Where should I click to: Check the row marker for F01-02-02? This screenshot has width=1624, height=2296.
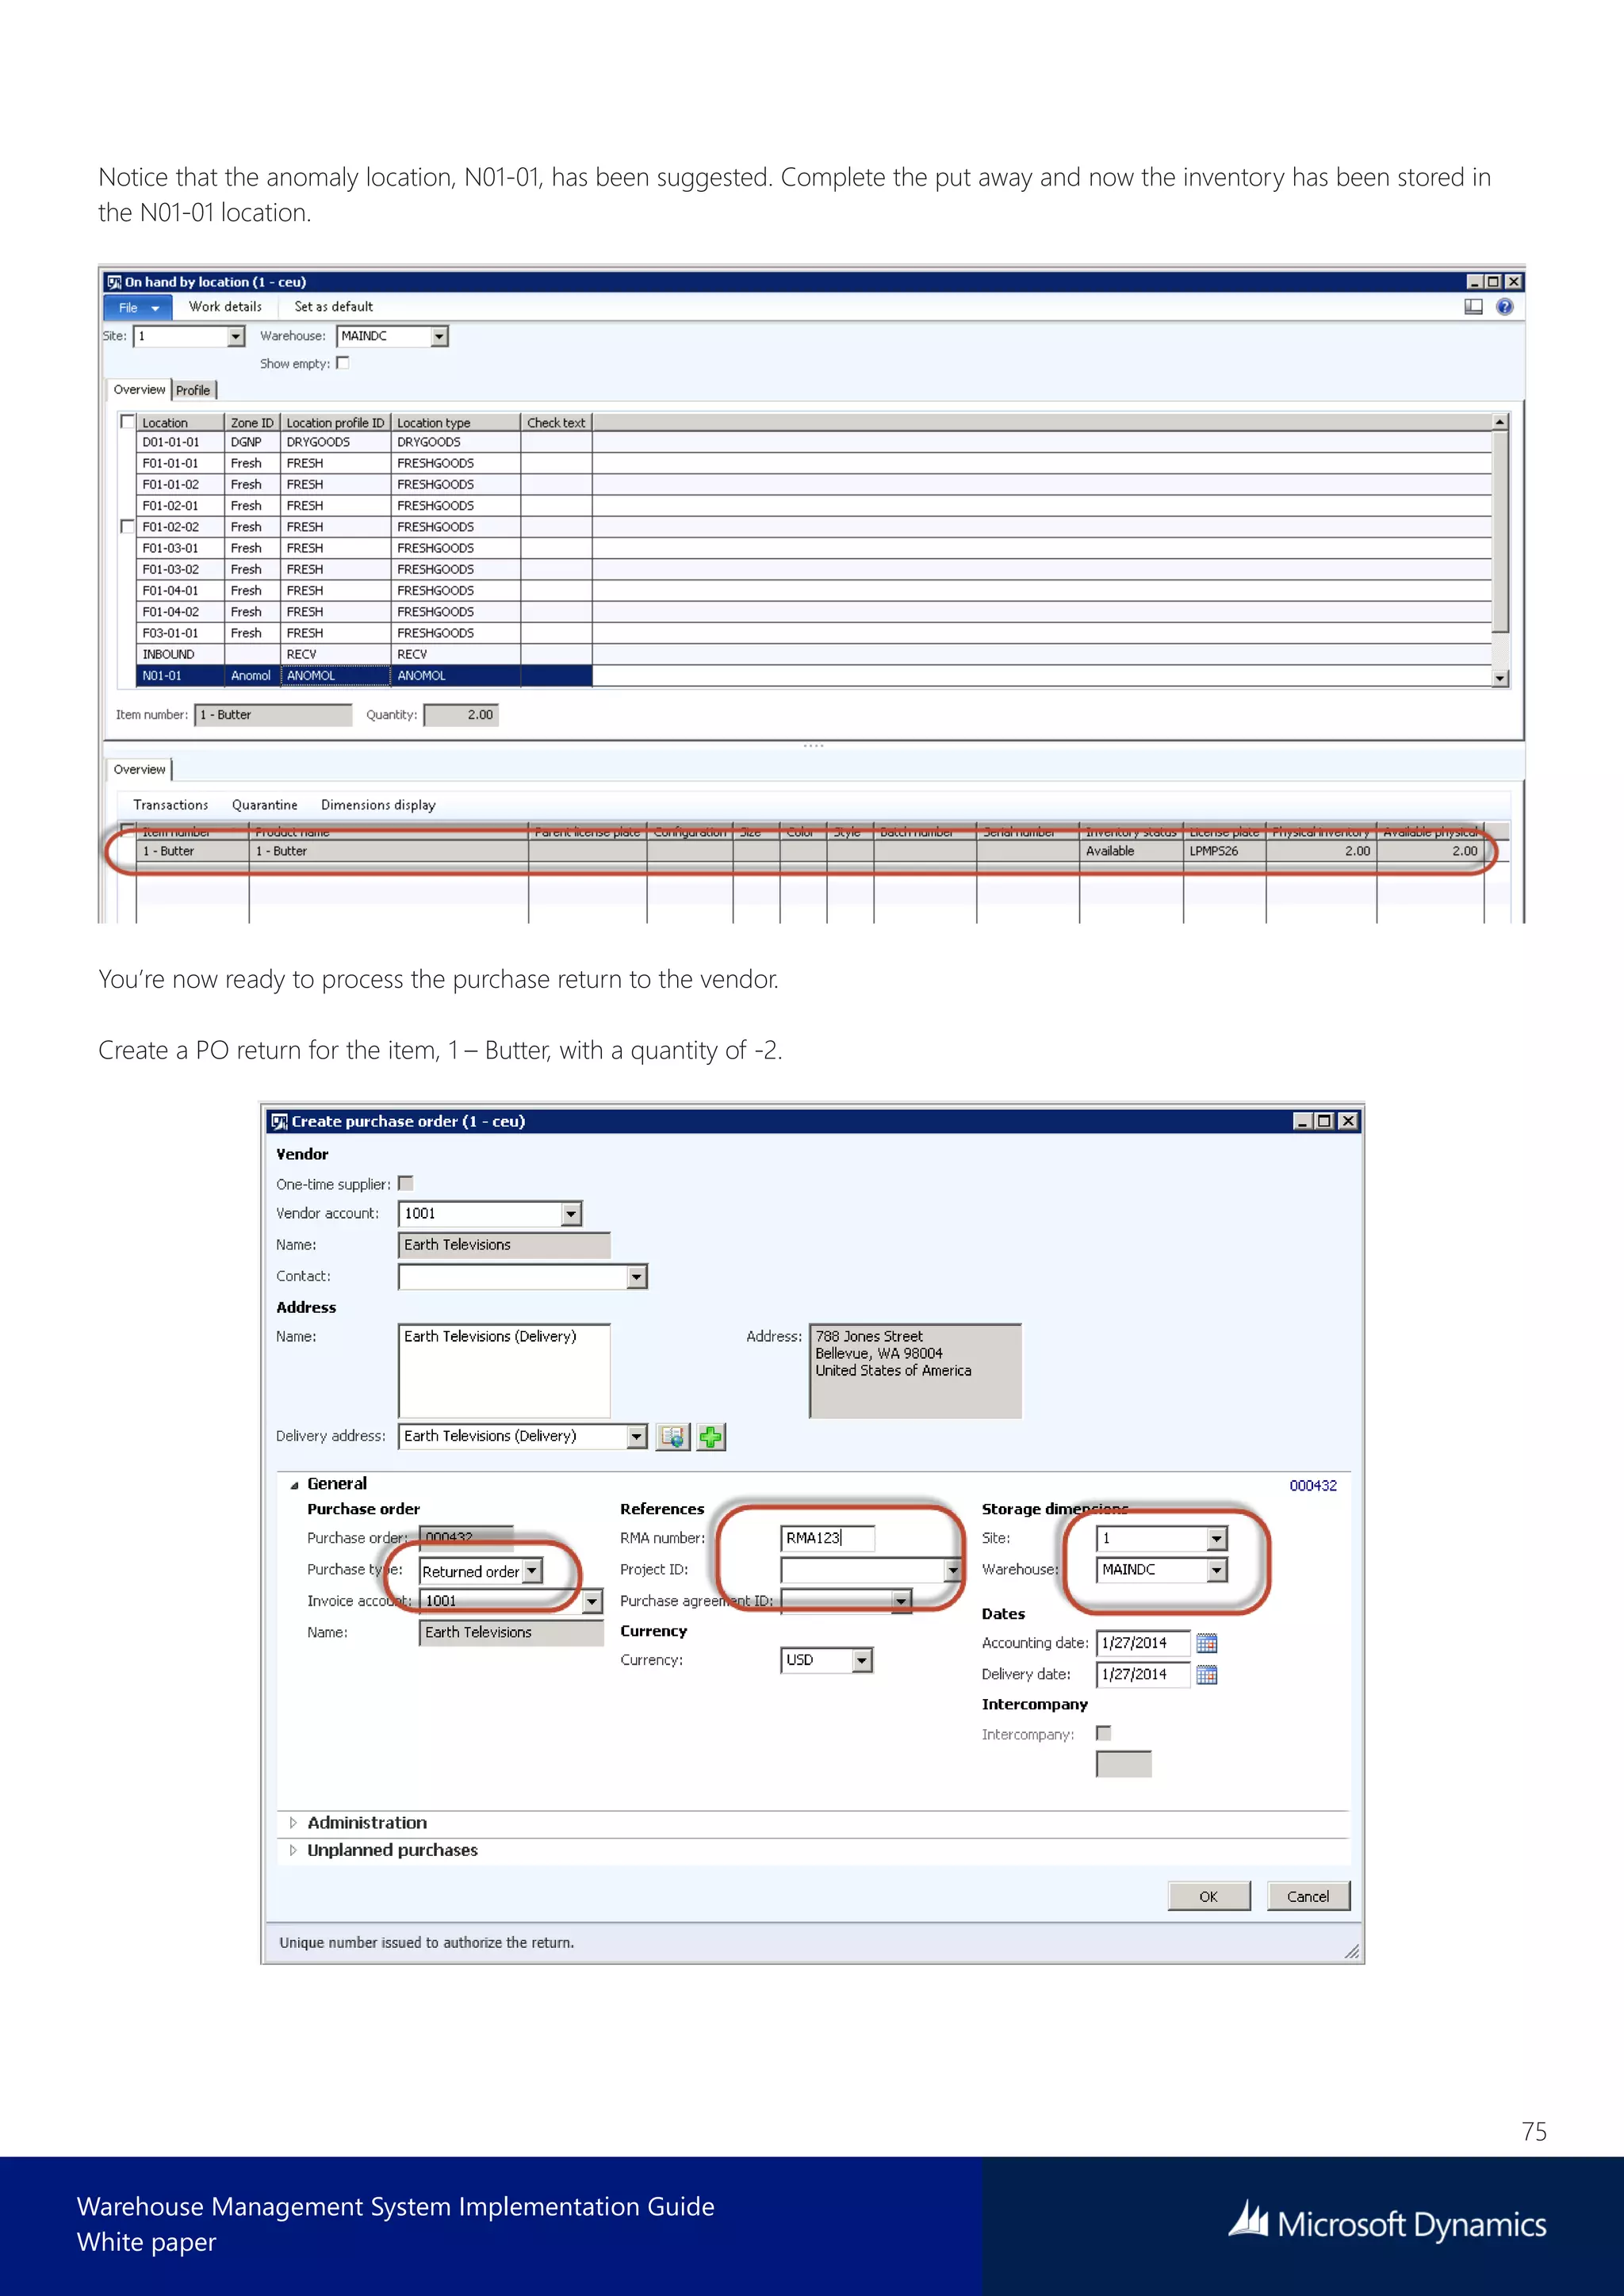pos(127,527)
